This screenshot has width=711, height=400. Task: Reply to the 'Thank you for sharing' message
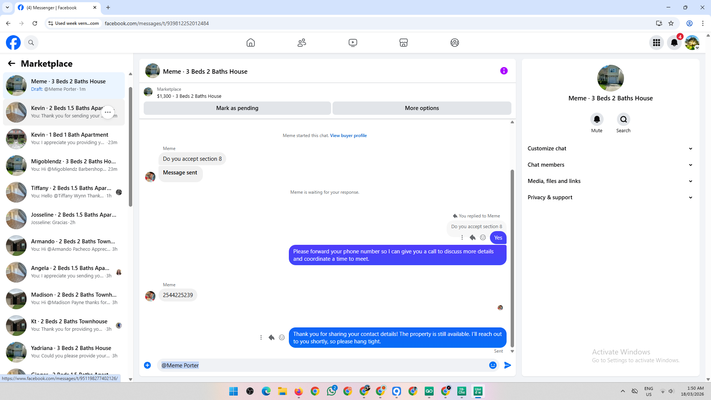[271, 337]
